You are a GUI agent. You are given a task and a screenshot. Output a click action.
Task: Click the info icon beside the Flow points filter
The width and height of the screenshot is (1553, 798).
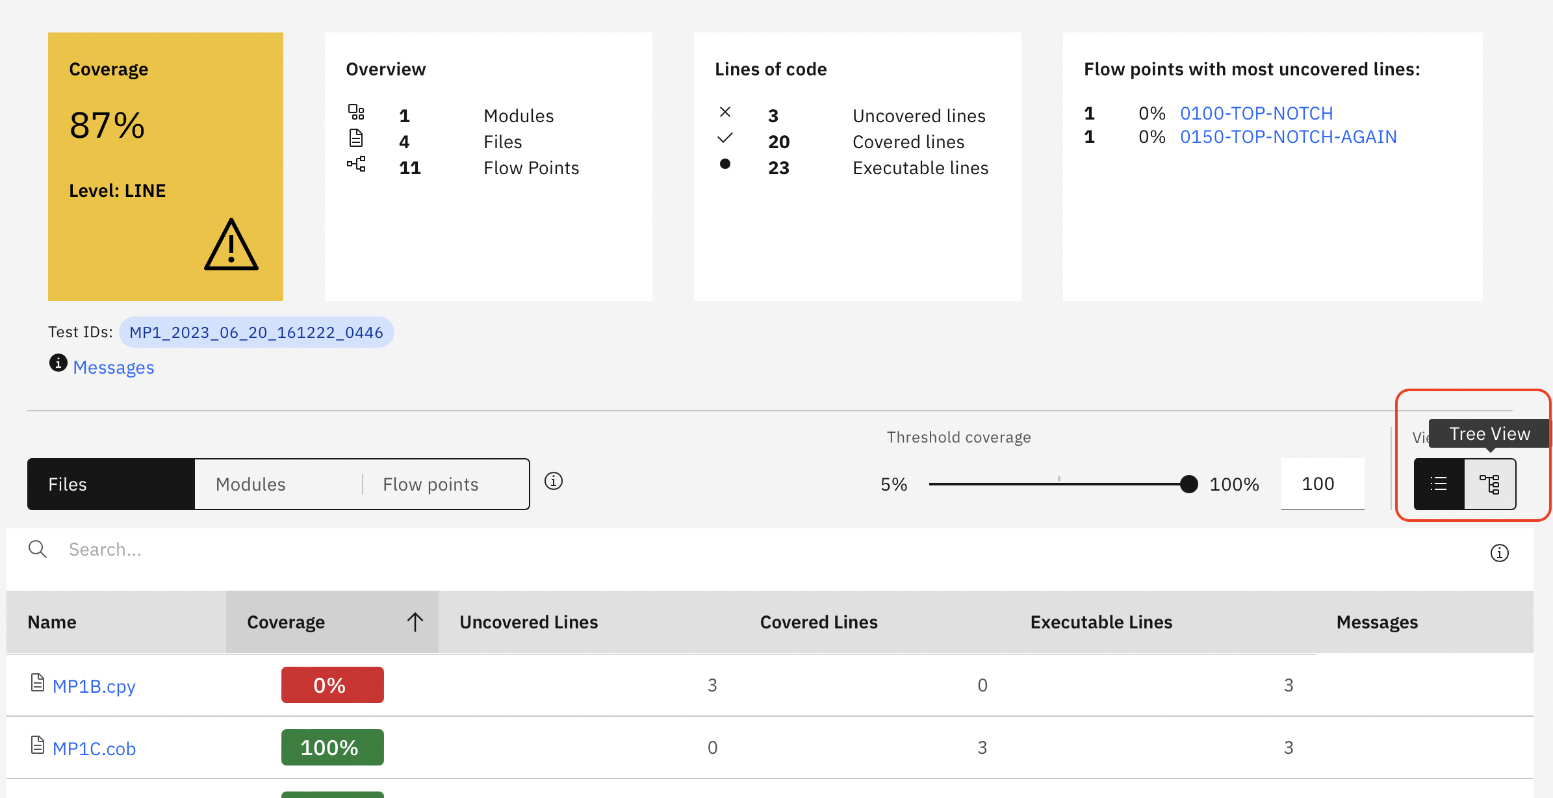tap(553, 482)
